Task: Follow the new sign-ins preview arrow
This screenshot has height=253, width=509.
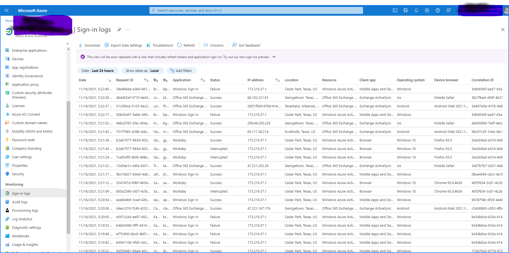Action: pos(274,57)
